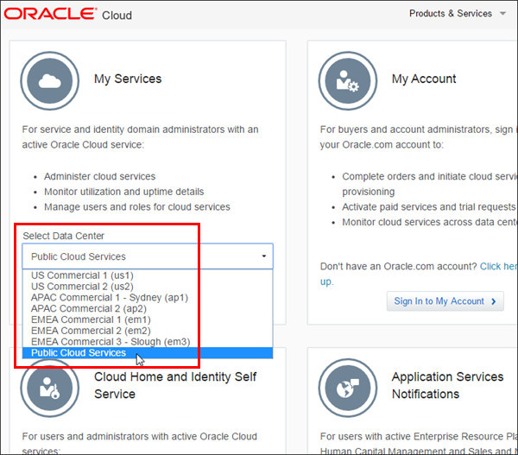Screen dimensions: 518x455
Task: Open the 'Click here' sign up link
Action: point(498,266)
